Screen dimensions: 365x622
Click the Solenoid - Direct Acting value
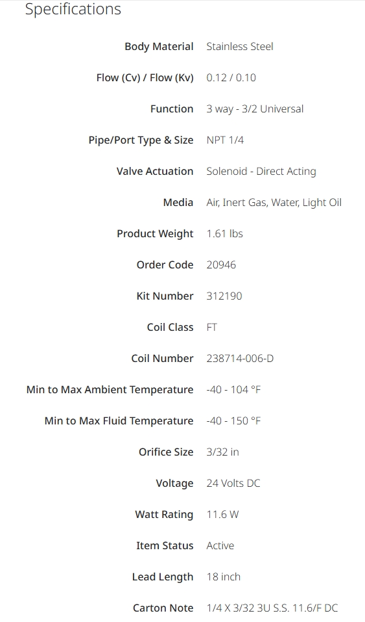(261, 172)
